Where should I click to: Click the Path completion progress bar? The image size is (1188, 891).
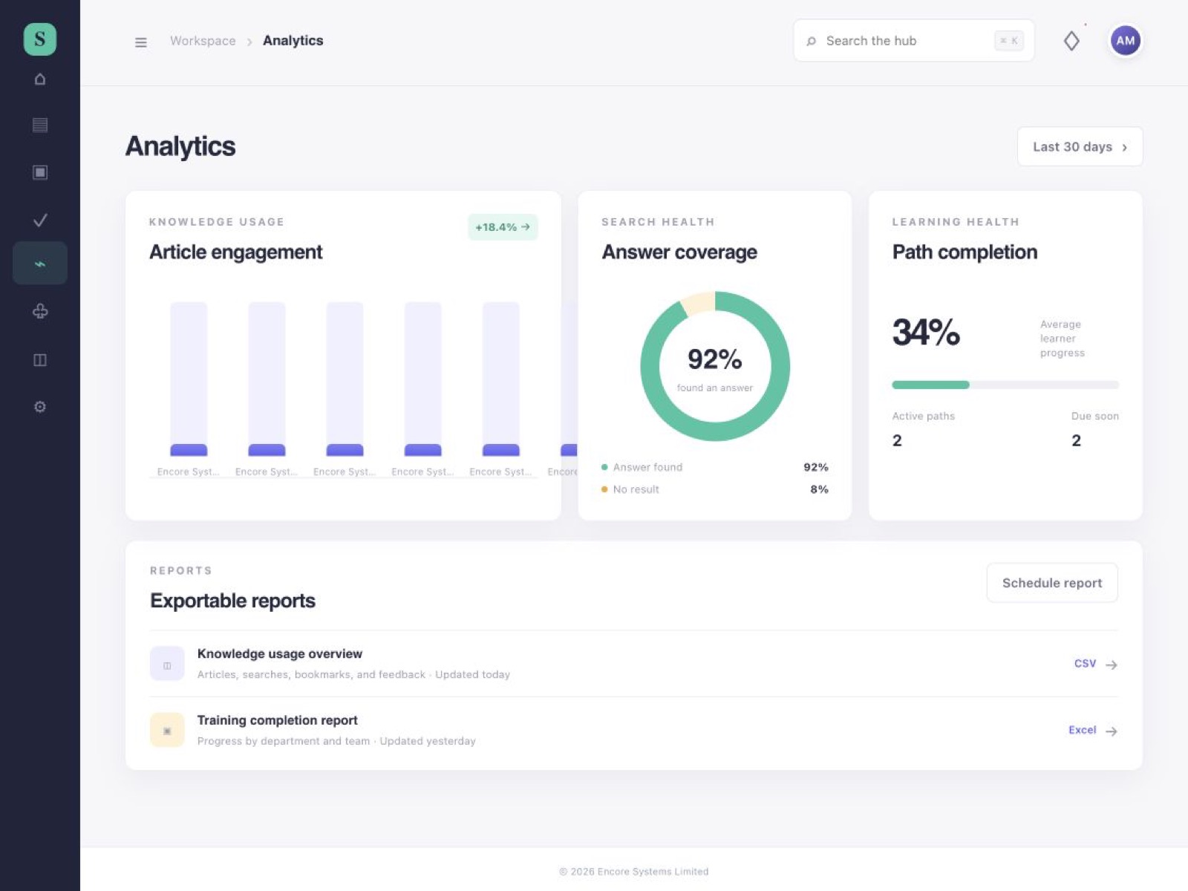(1005, 385)
